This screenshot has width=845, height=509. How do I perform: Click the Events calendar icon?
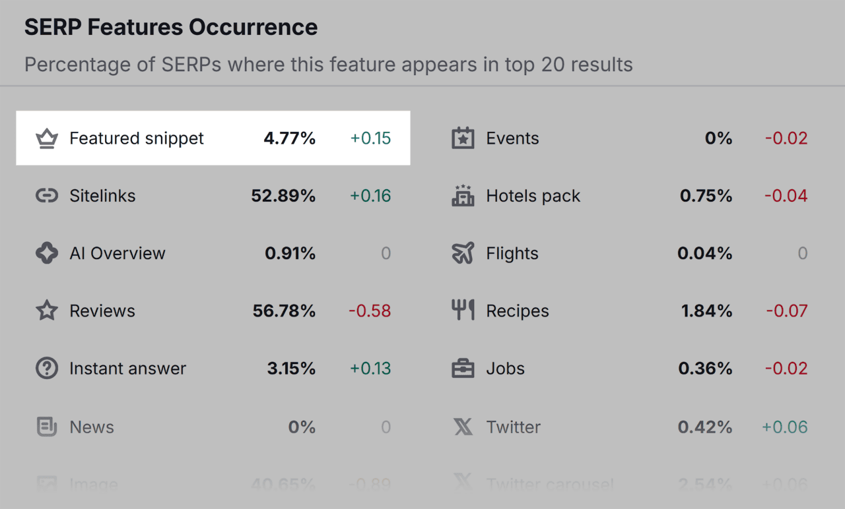point(463,138)
